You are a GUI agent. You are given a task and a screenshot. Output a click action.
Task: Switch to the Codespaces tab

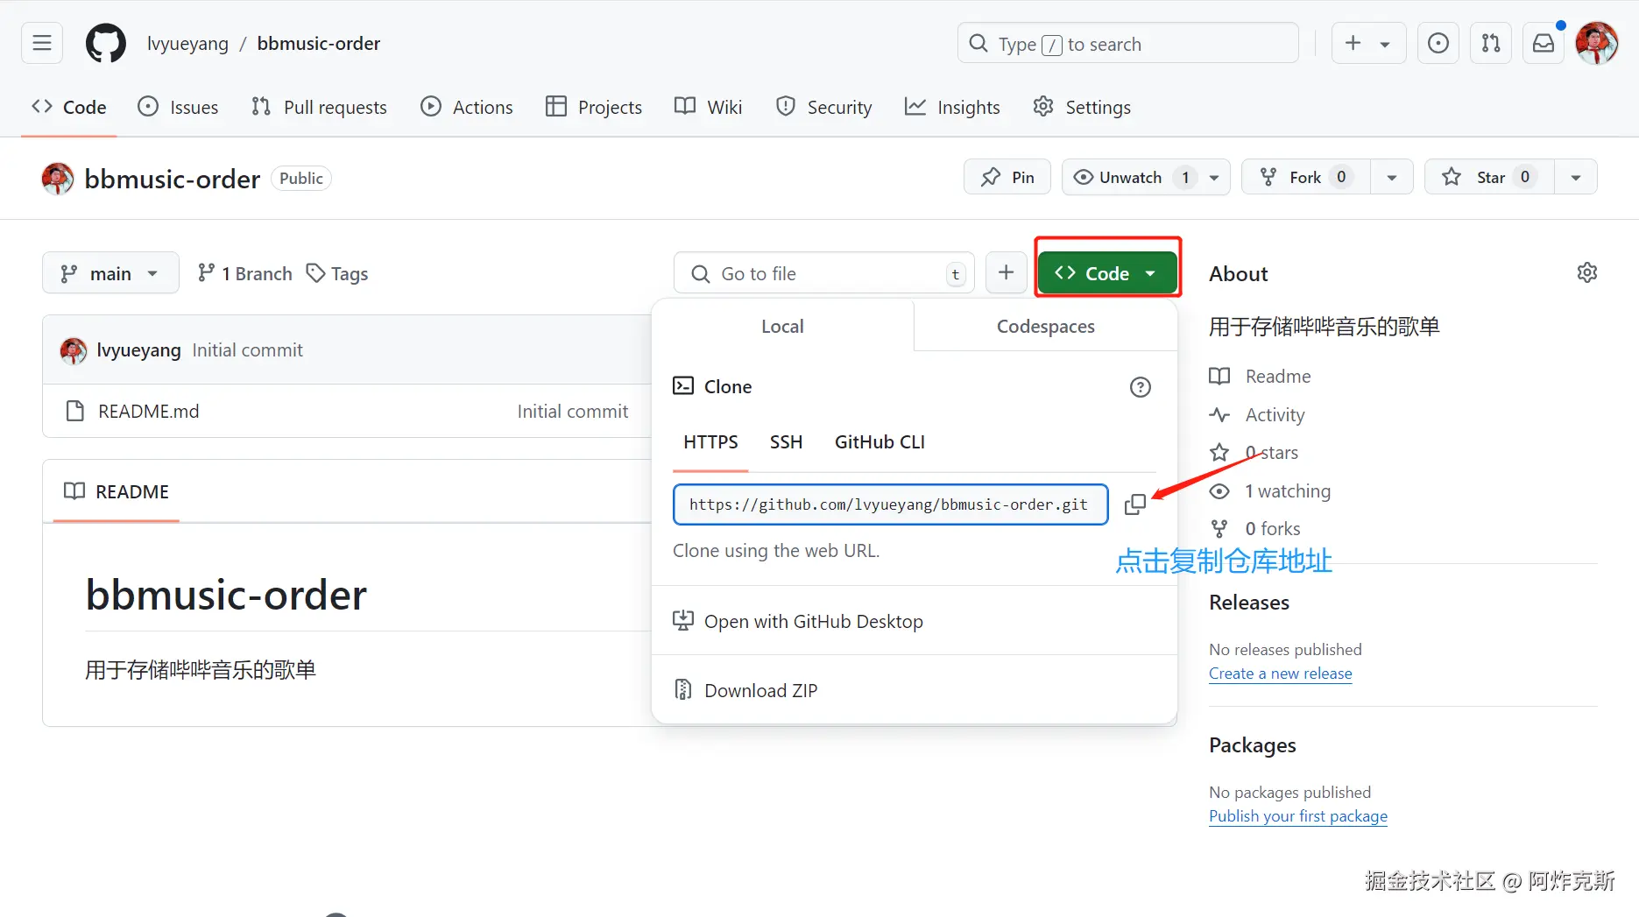tap(1045, 326)
